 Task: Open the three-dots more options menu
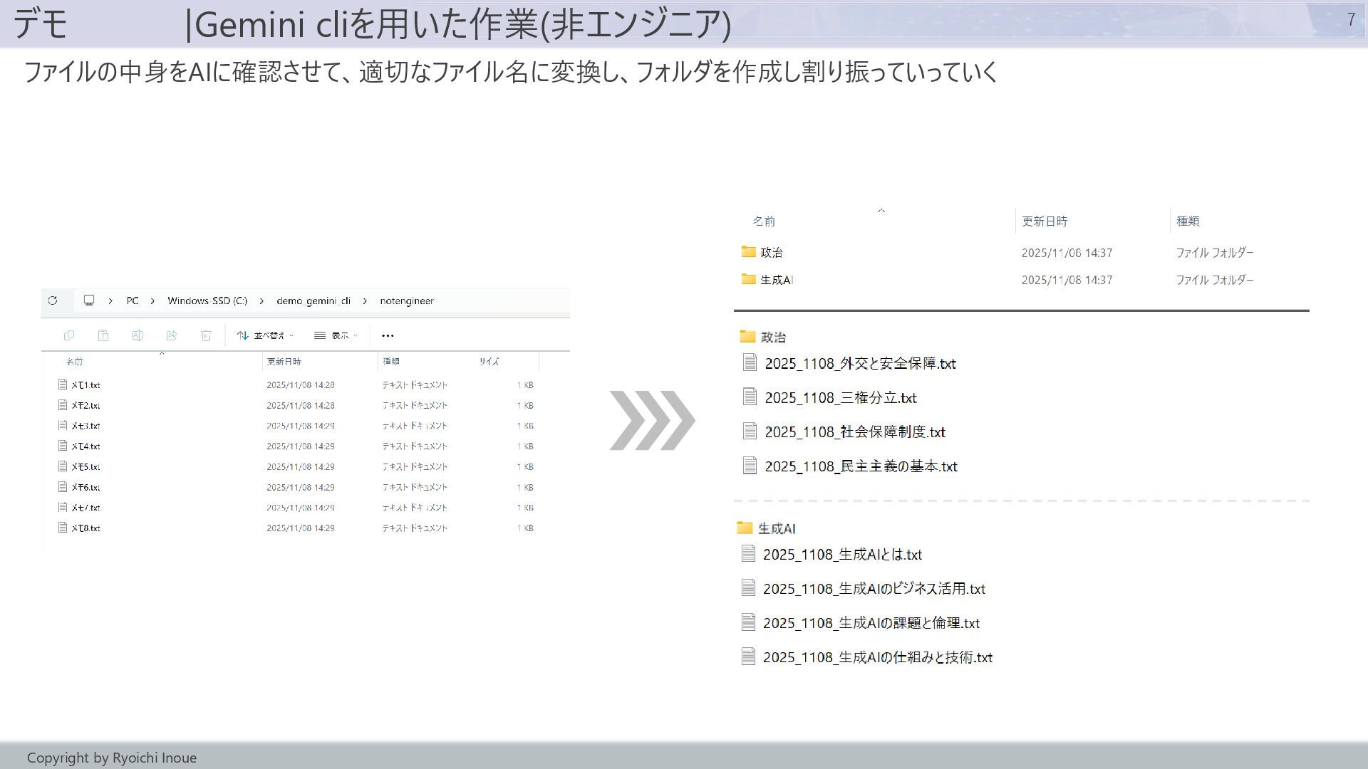tap(388, 335)
